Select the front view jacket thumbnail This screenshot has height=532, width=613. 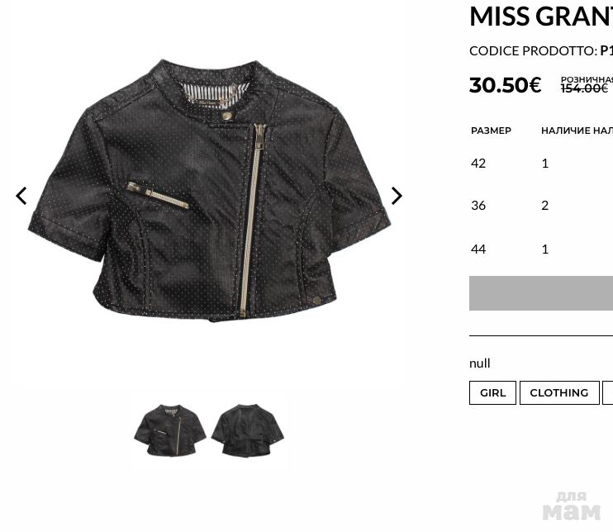click(170, 430)
